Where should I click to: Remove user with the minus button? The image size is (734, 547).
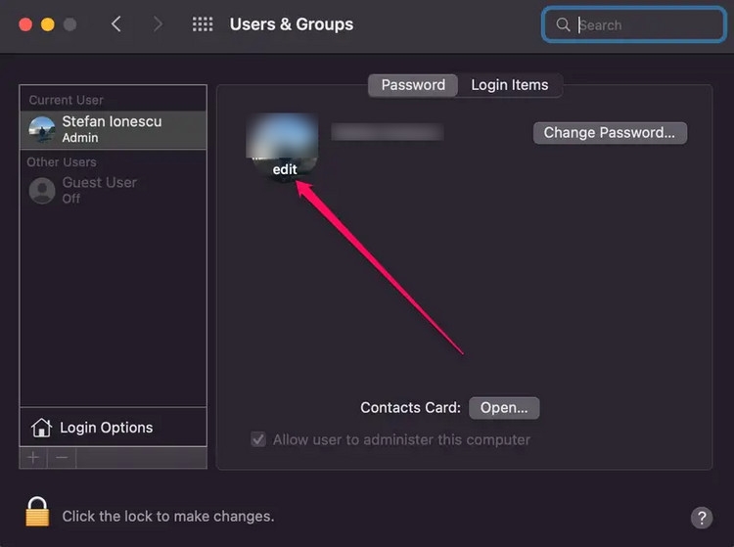(x=62, y=457)
